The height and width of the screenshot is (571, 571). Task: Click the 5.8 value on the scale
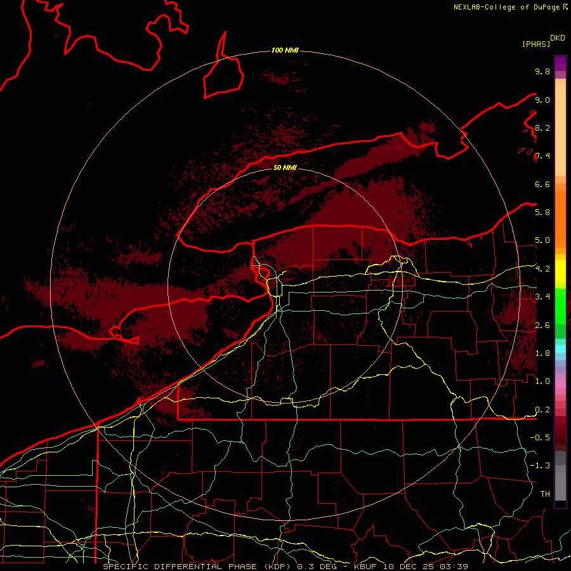542,213
